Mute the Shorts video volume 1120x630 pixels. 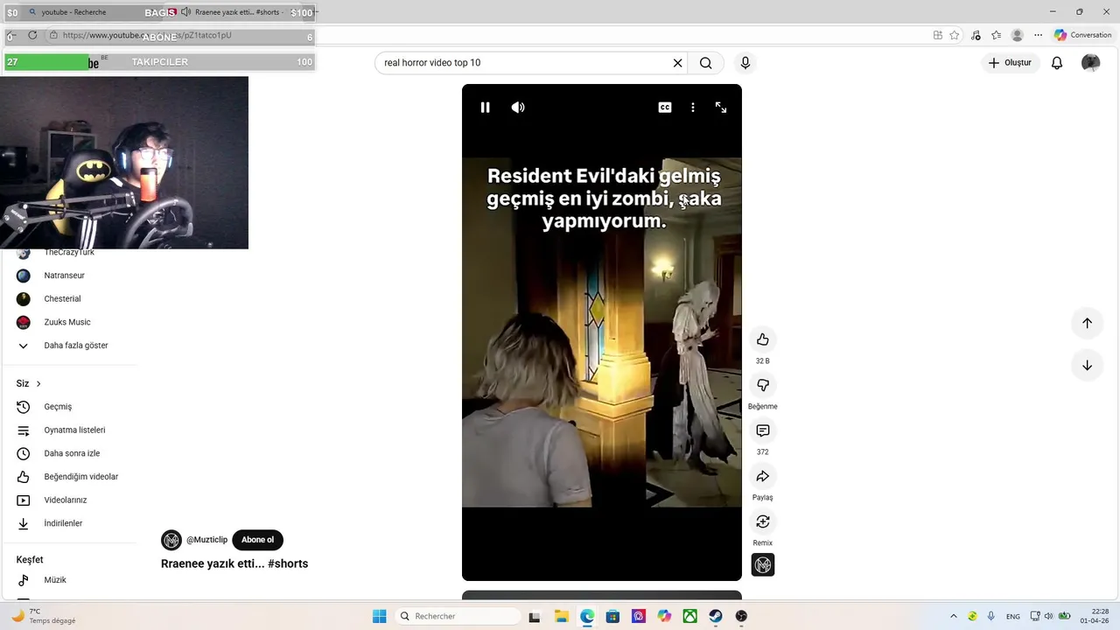tap(518, 107)
